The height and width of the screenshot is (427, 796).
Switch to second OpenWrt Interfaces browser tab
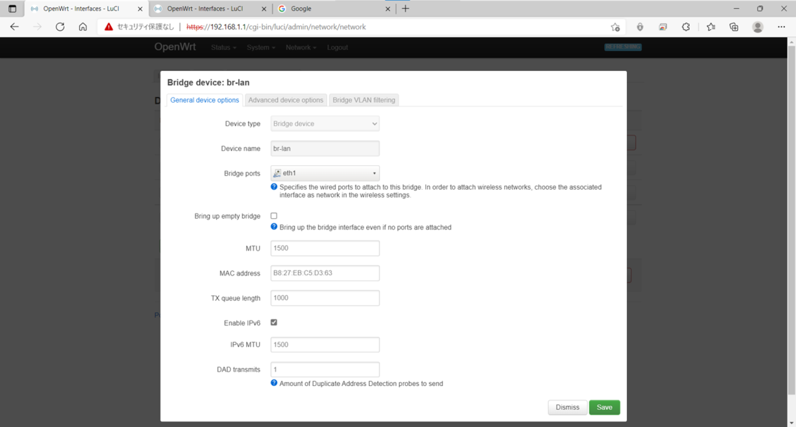210,9
